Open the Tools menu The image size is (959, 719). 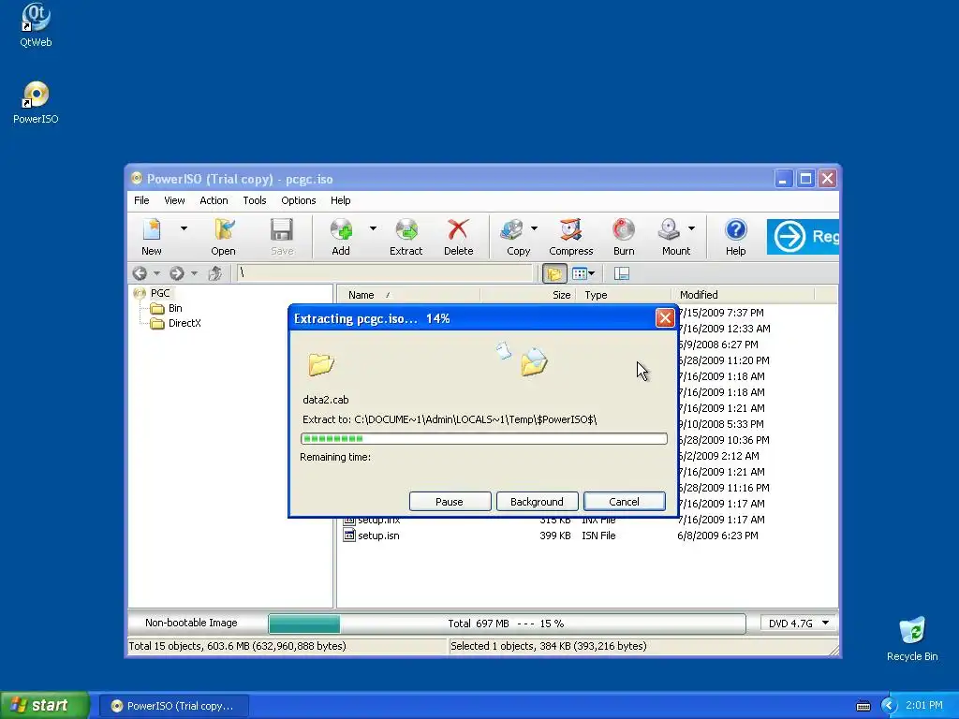click(x=255, y=200)
